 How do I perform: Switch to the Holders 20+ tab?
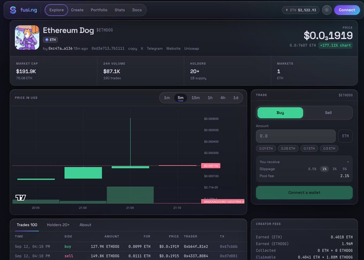click(x=58, y=225)
